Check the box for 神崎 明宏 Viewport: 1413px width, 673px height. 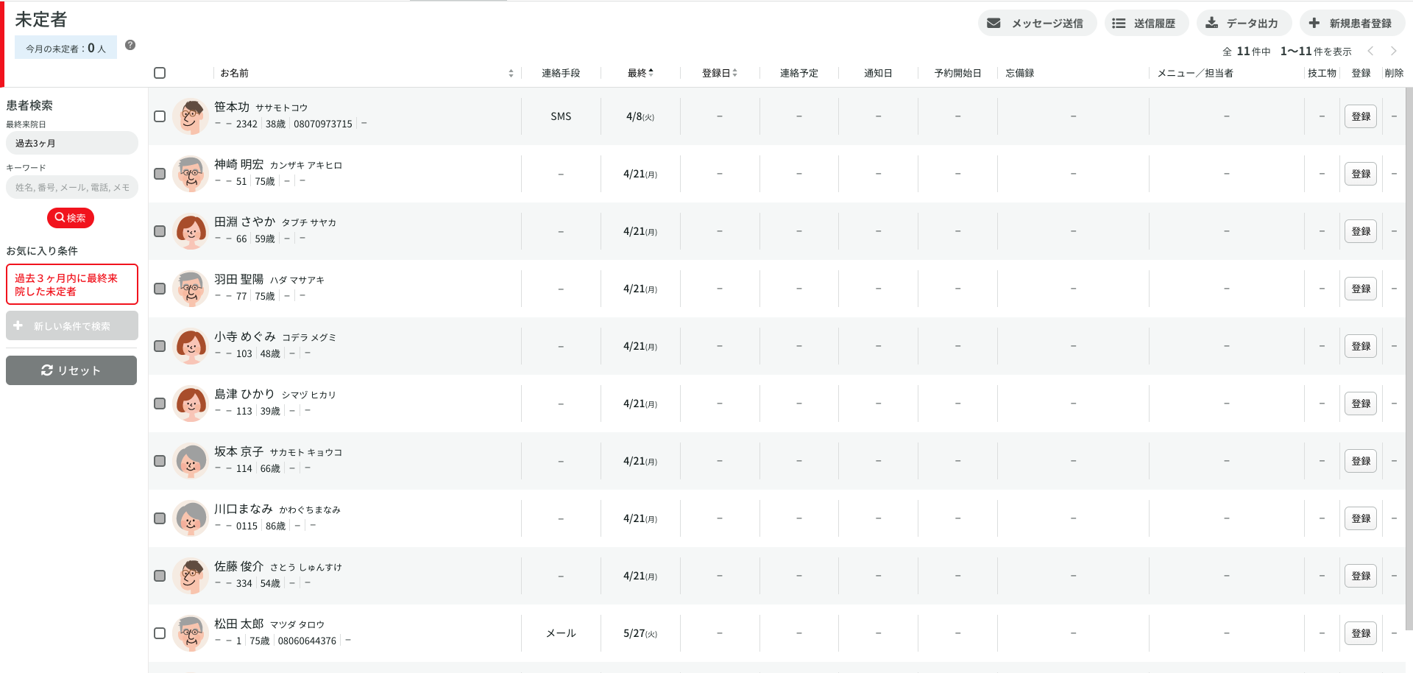[x=160, y=174]
